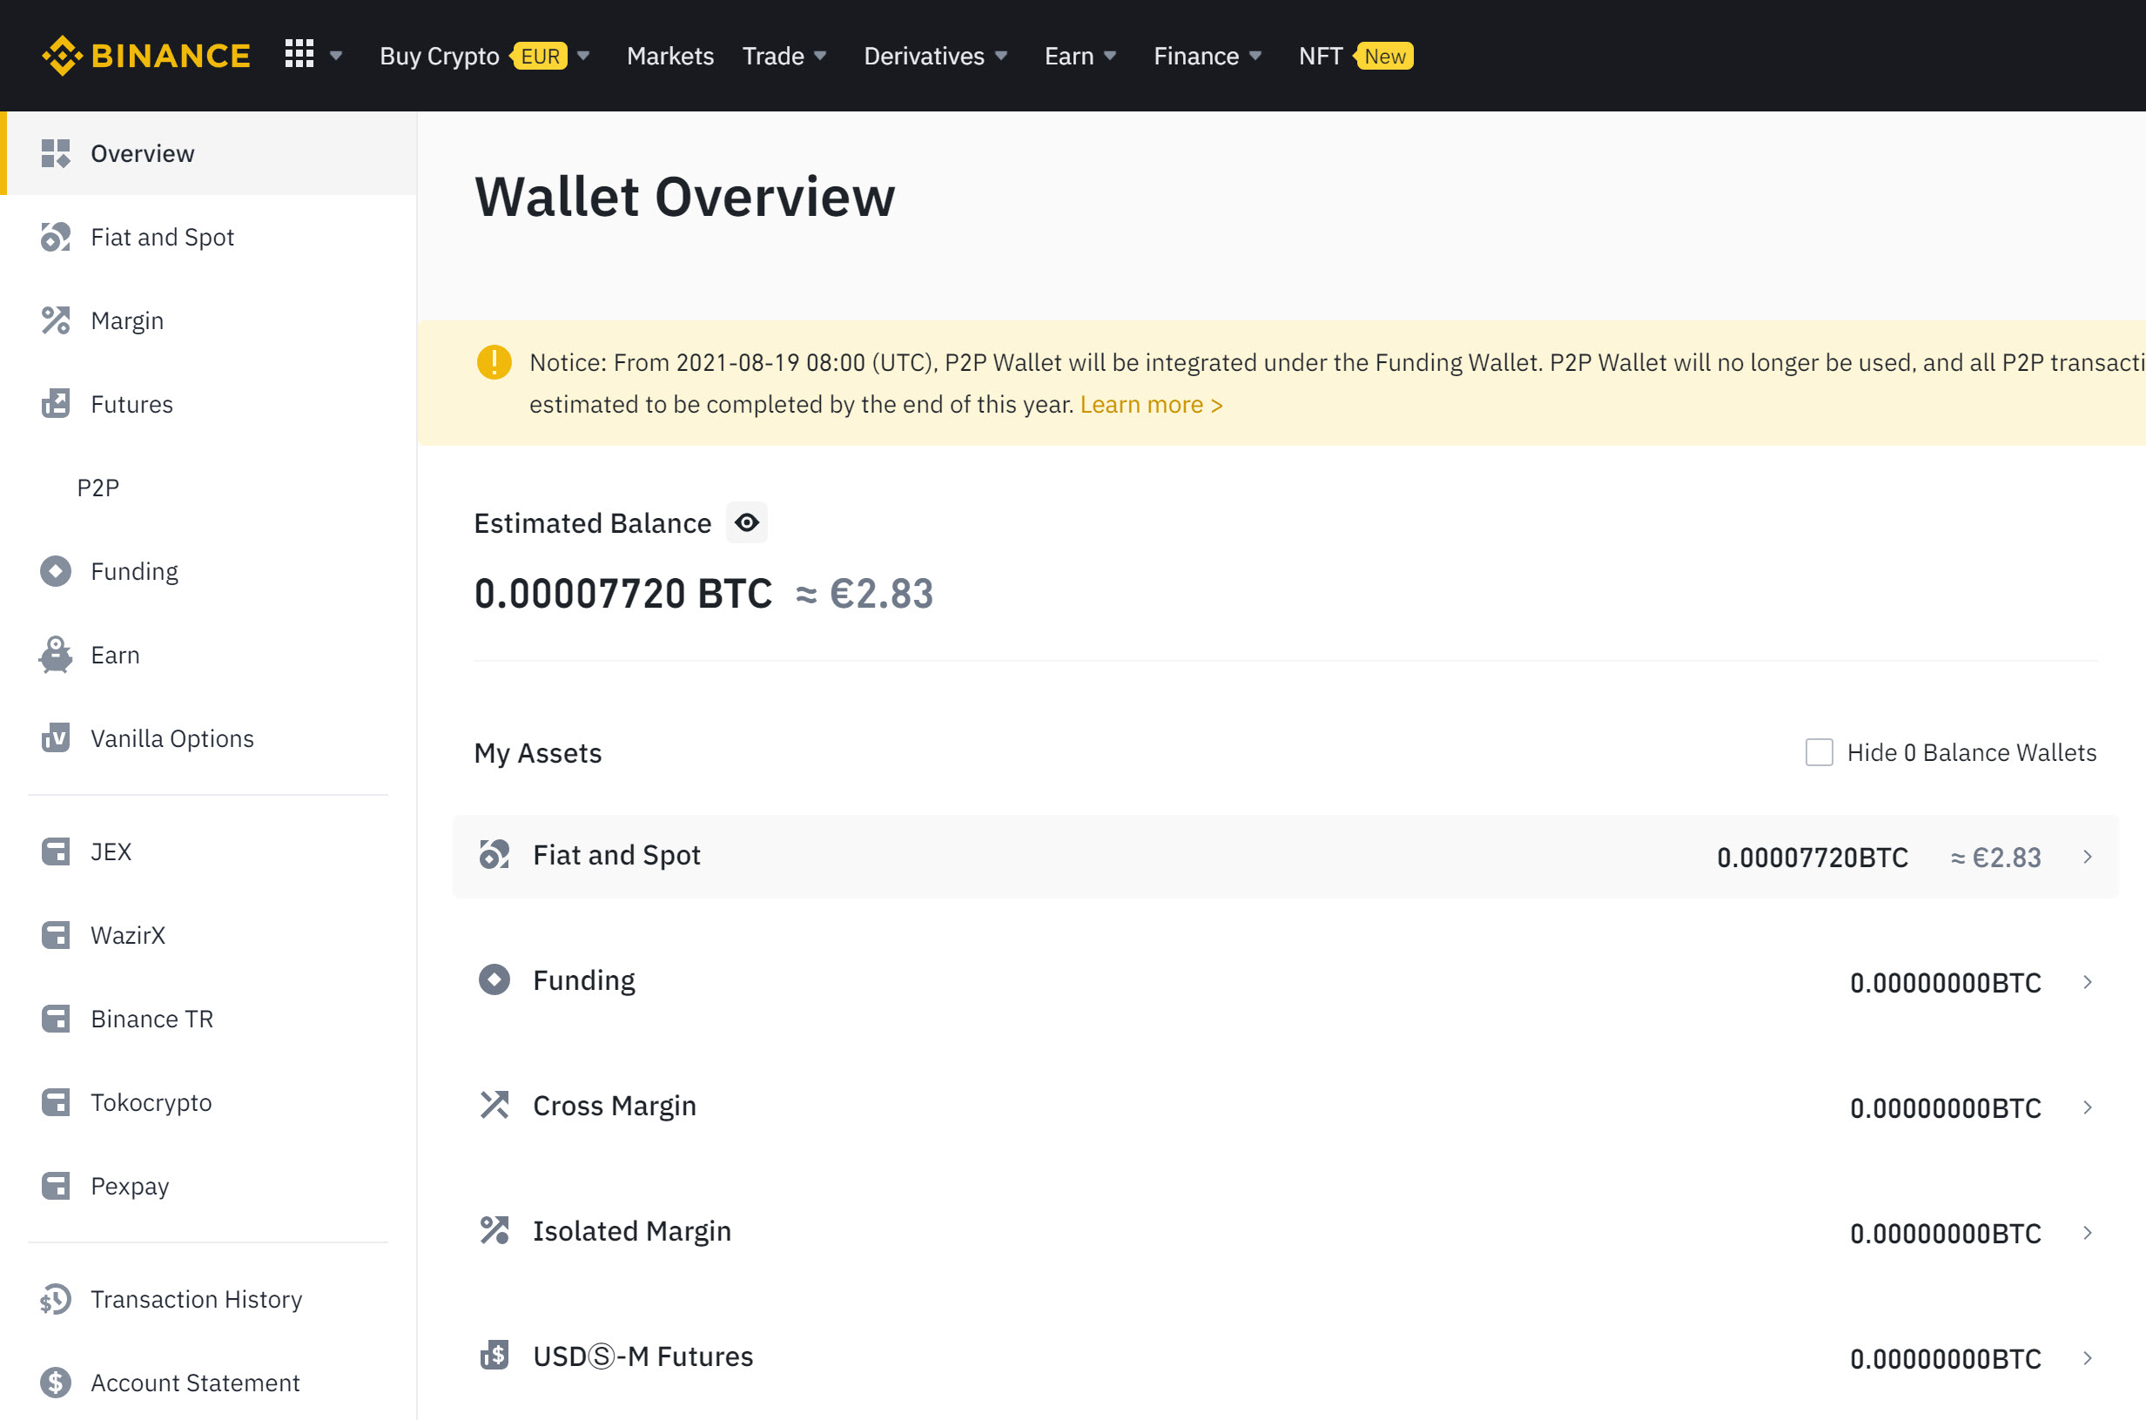Viewport: 2146px width, 1420px height.
Task: Check Hide 0 Balance Wallets checkbox
Action: [1820, 752]
